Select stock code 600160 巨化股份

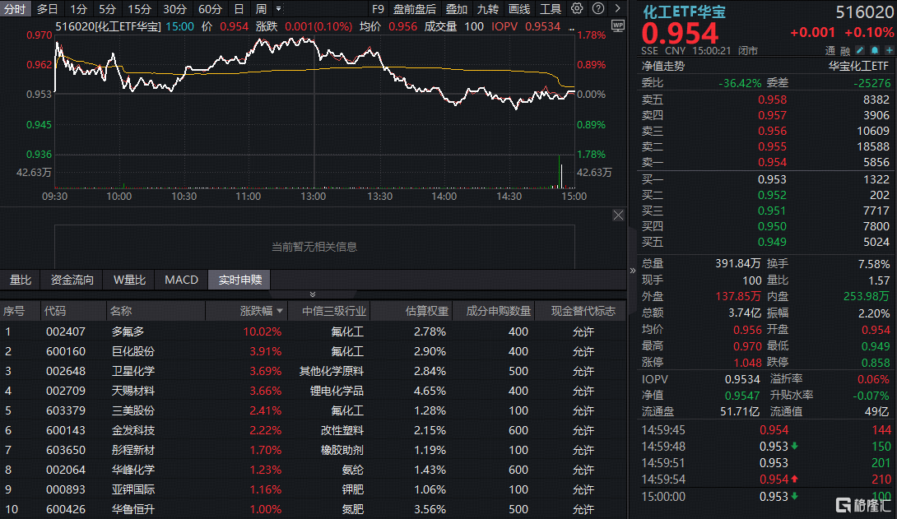point(314,351)
